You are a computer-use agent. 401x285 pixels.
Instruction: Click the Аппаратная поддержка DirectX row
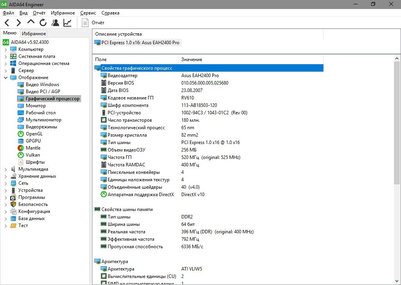click(x=209, y=195)
